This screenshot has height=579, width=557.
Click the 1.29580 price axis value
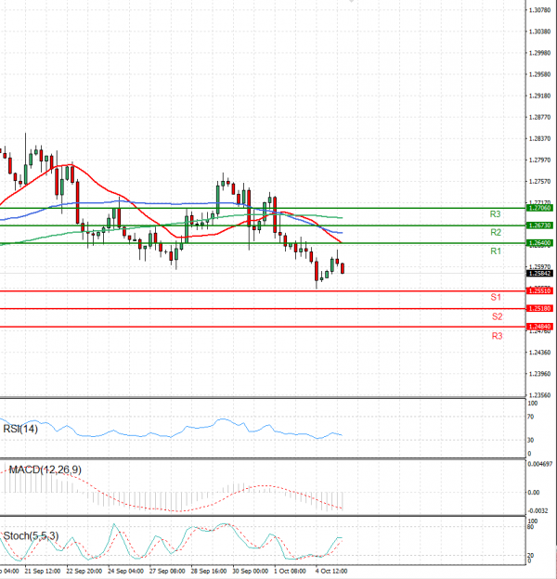pos(539,74)
